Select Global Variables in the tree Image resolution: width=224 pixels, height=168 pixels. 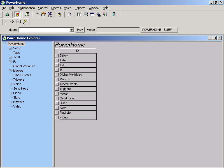24,66
